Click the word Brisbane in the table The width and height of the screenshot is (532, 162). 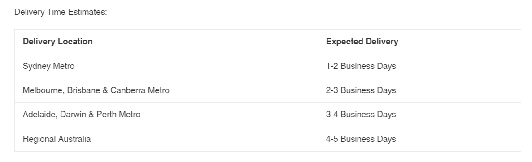click(83, 90)
